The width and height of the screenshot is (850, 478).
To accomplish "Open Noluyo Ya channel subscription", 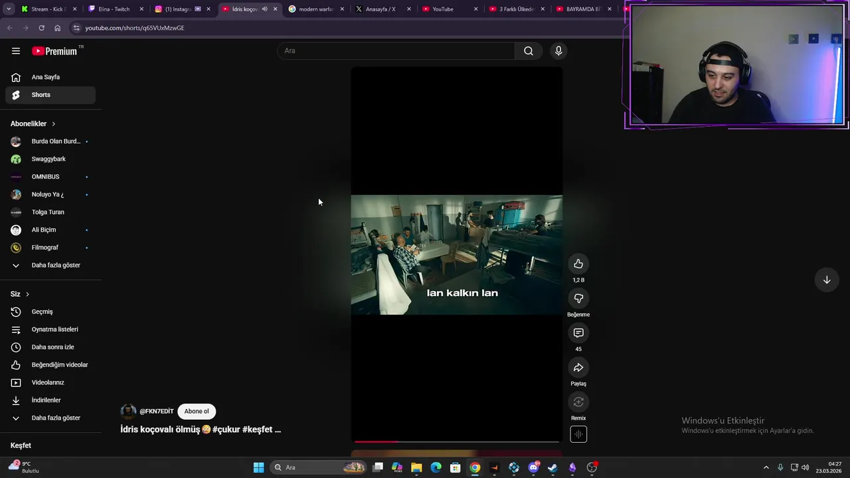I will [x=50, y=194].
